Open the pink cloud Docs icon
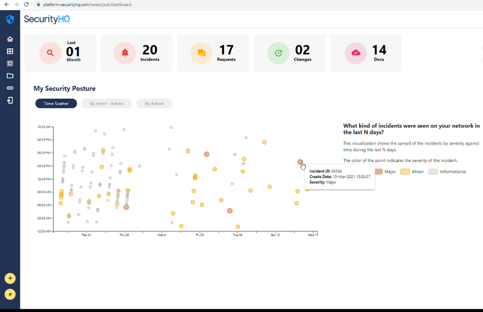This screenshot has height=312, width=483. click(x=356, y=53)
